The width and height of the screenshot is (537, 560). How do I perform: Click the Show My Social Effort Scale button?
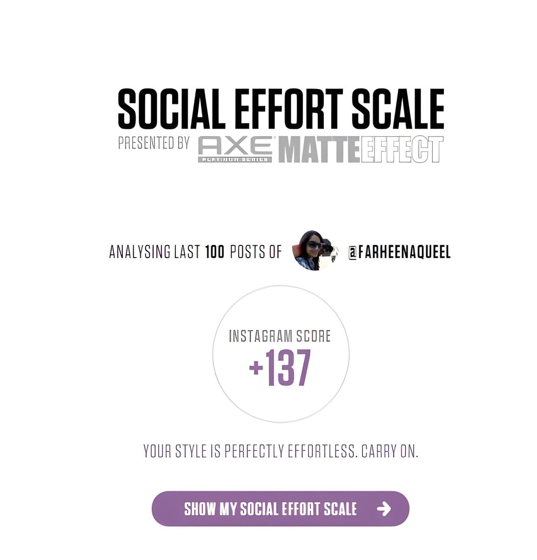tap(280, 508)
